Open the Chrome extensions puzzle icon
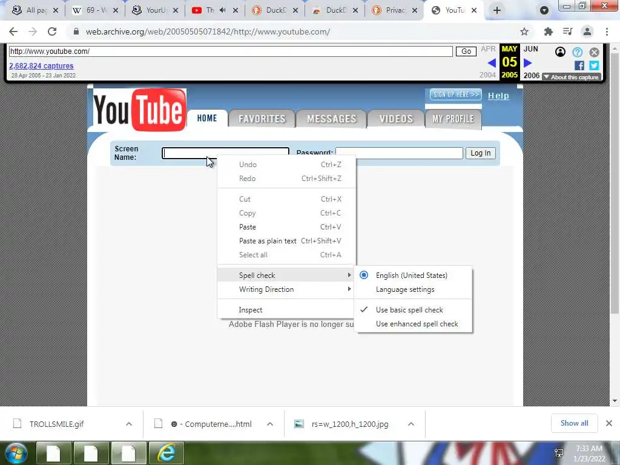The image size is (620, 465). [x=548, y=31]
